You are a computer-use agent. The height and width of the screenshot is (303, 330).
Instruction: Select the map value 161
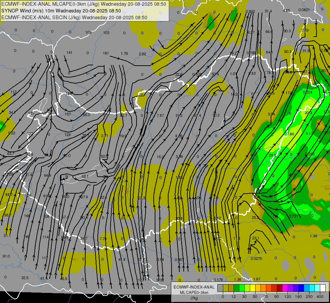coord(106,53)
